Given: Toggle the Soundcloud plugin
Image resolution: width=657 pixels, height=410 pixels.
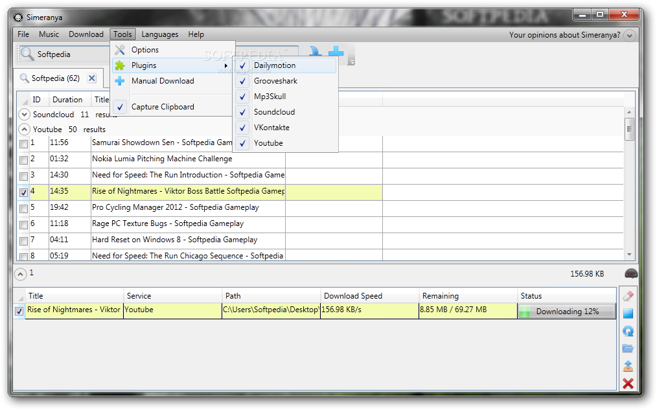Looking at the screenshot, I should click(x=285, y=112).
